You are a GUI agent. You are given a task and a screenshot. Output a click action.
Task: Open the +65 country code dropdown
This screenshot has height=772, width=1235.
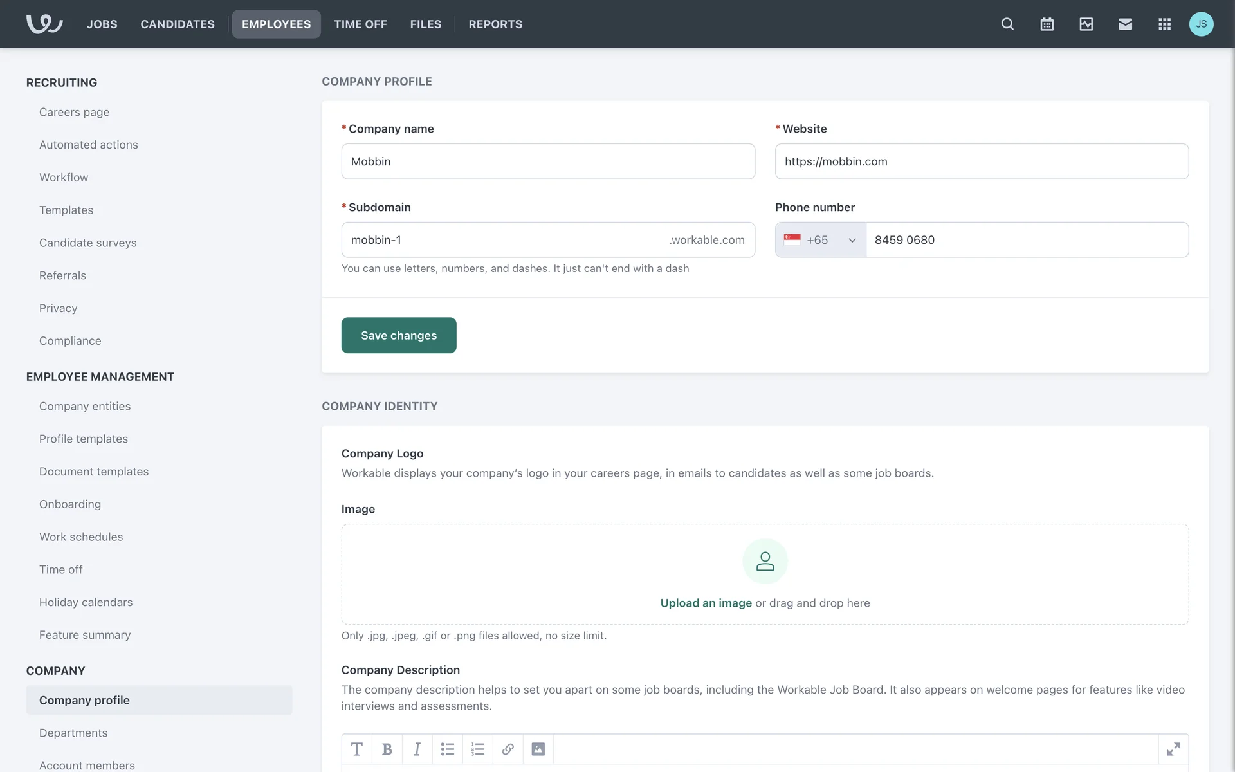(820, 240)
